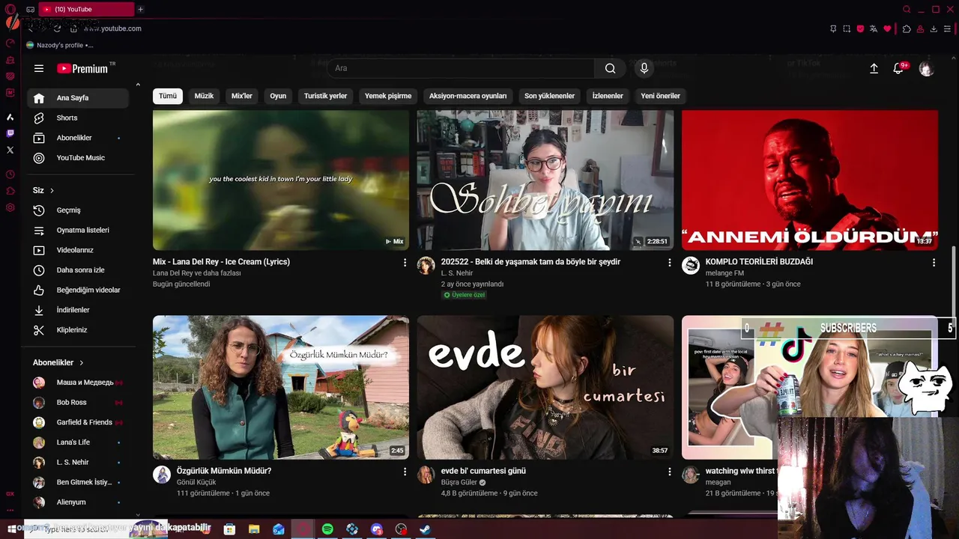
Task: Expand the Siz section chevron
Action: coord(52,191)
